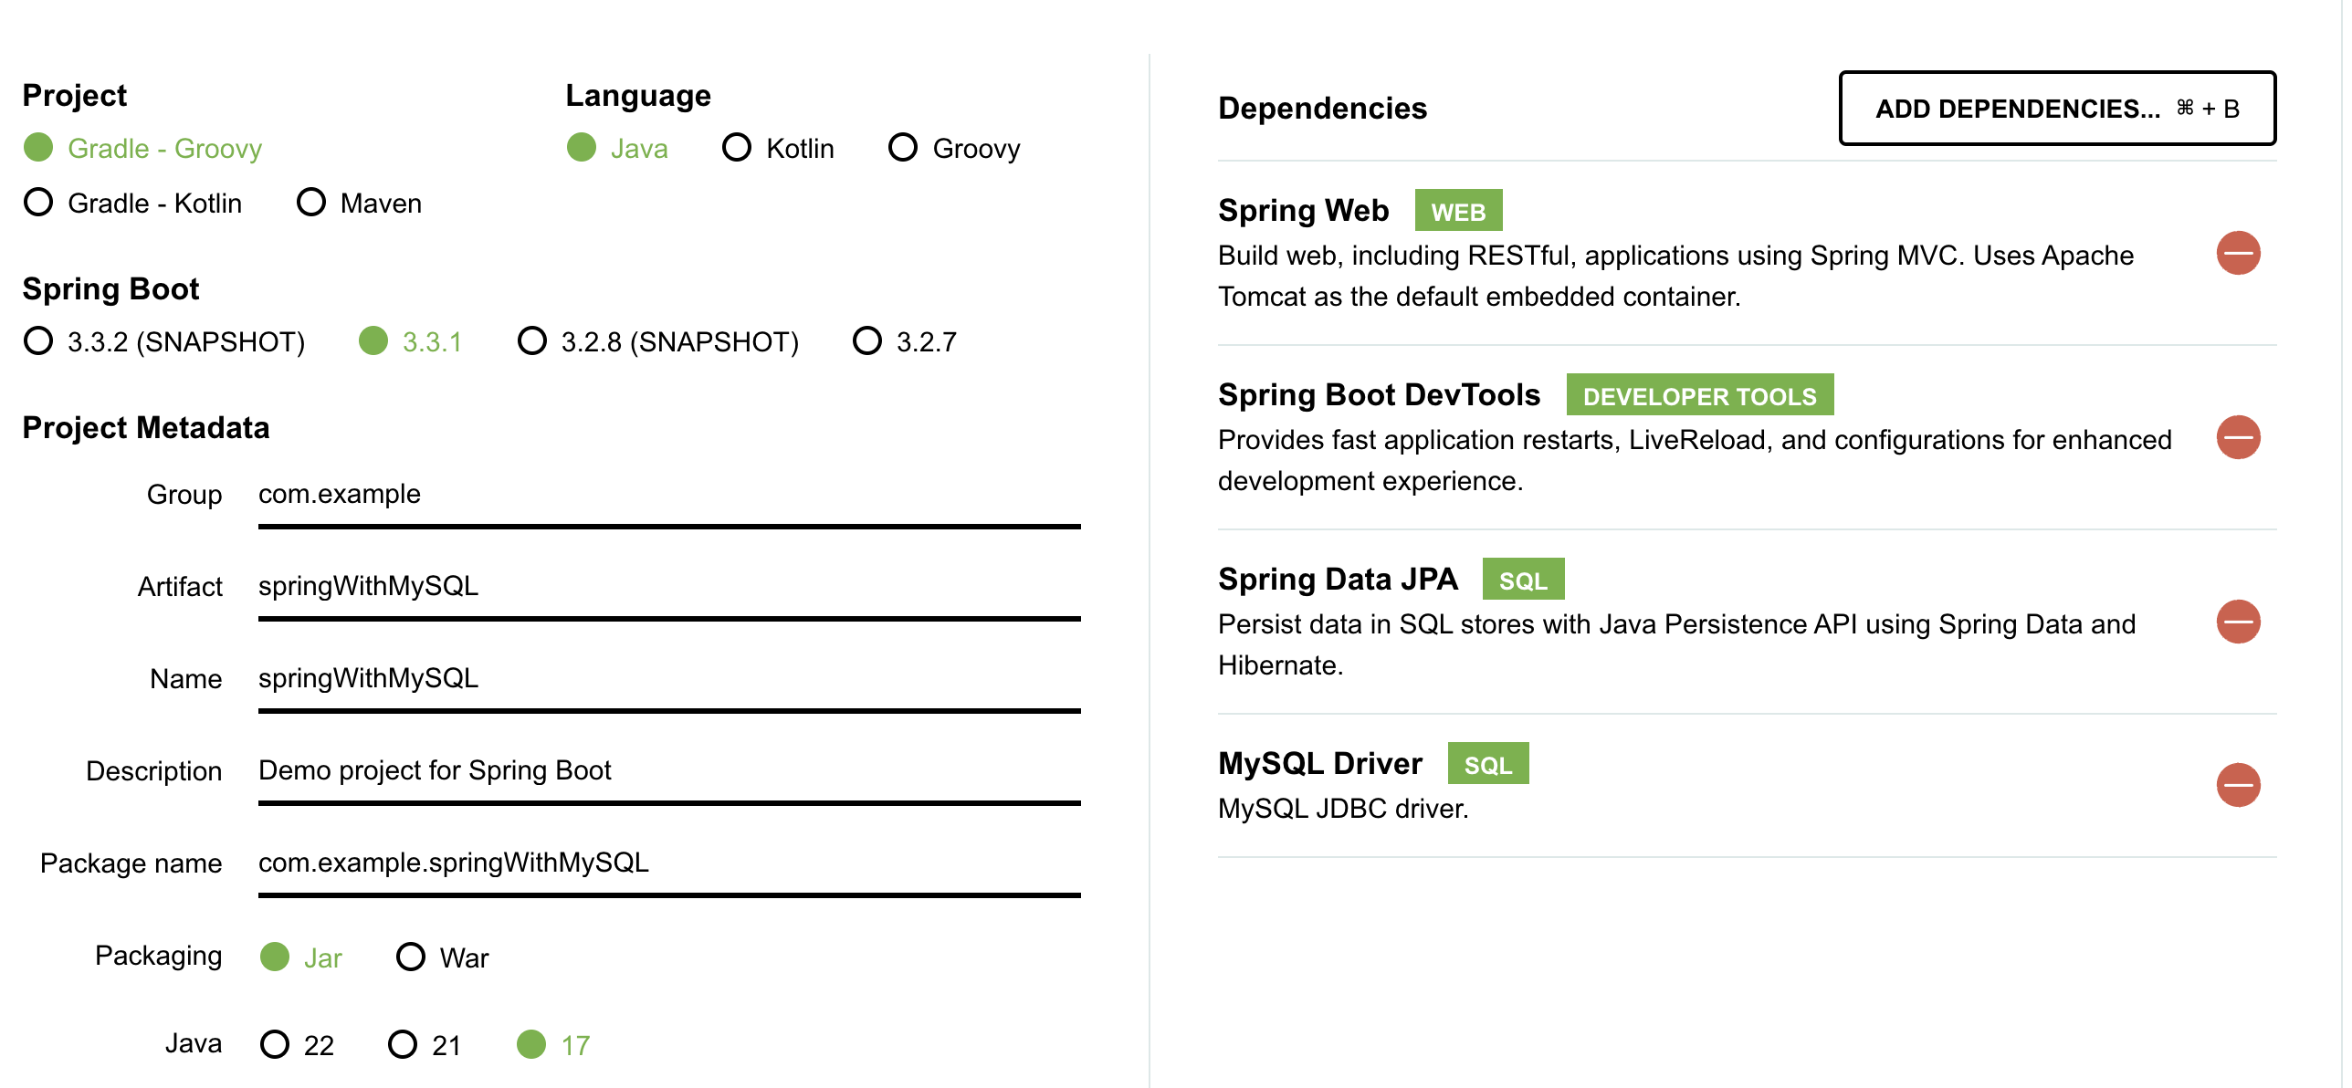Screen dimensions: 2352x1088
Task: Remove the Spring Data JPA dependency
Action: (x=2238, y=622)
